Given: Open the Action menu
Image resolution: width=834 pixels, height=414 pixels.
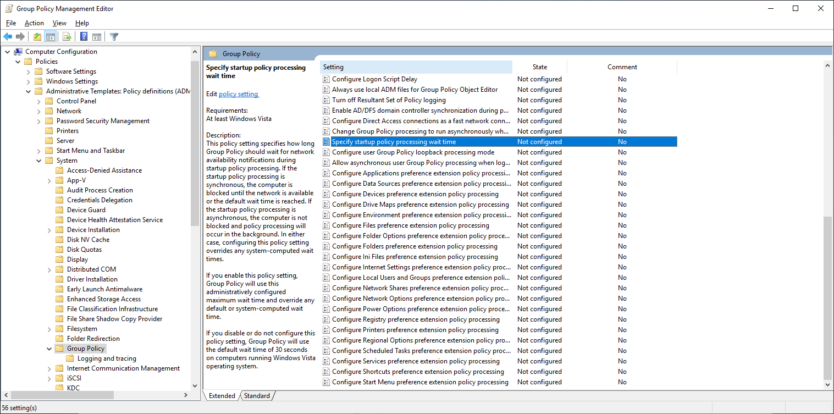Looking at the screenshot, I should [x=34, y=23].
